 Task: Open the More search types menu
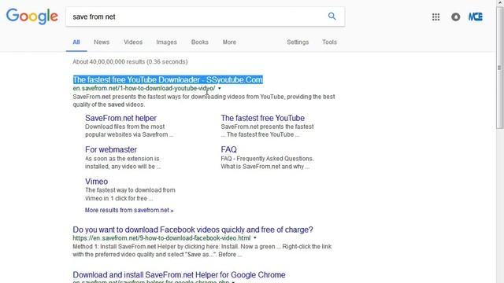click(x=229, y=42)
